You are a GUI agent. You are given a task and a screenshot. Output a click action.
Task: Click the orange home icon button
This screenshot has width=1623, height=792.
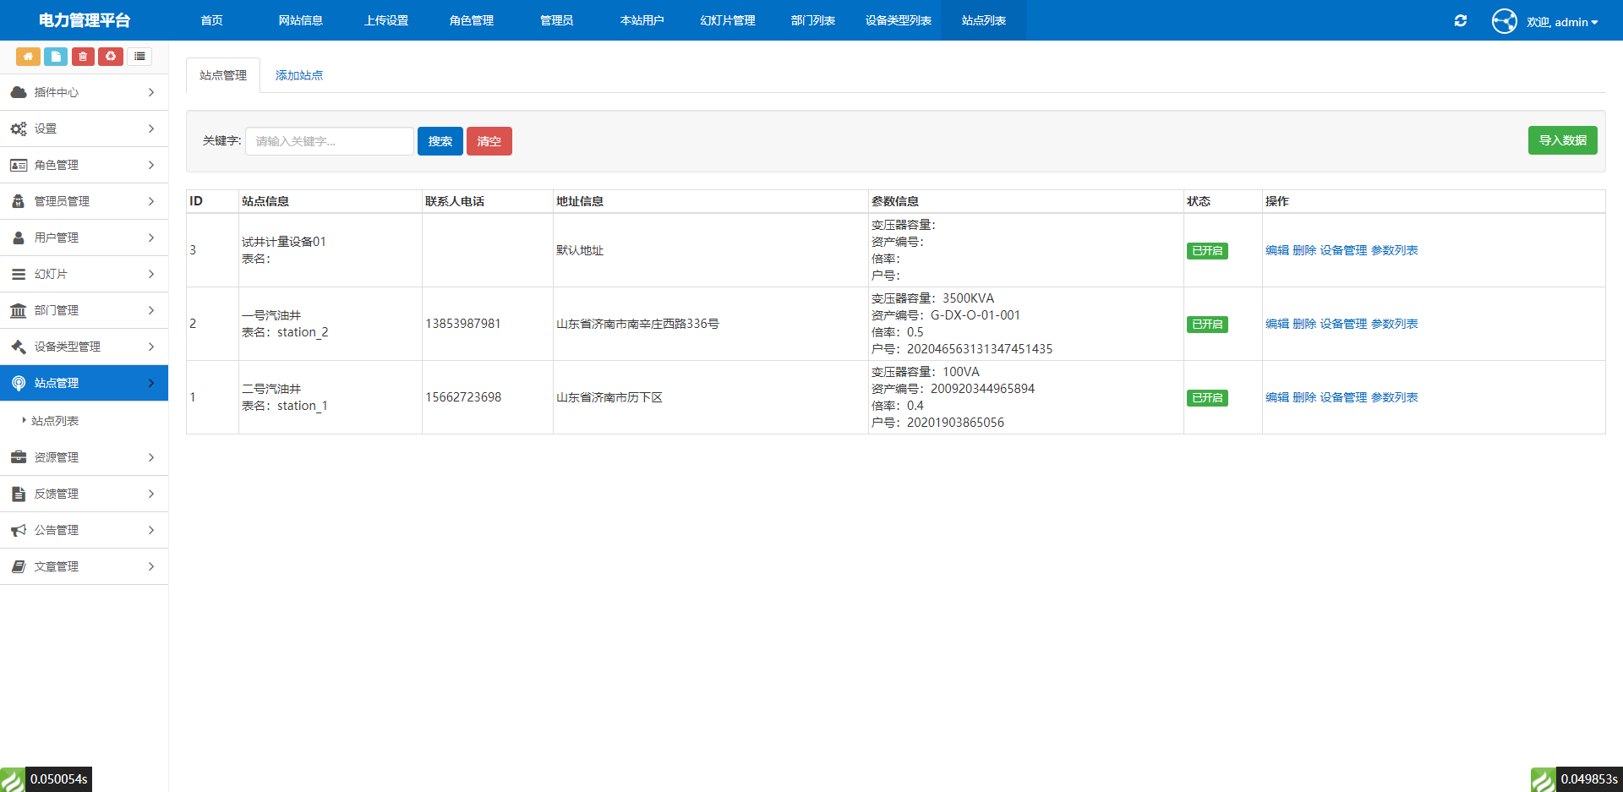[x=28, y=57]
